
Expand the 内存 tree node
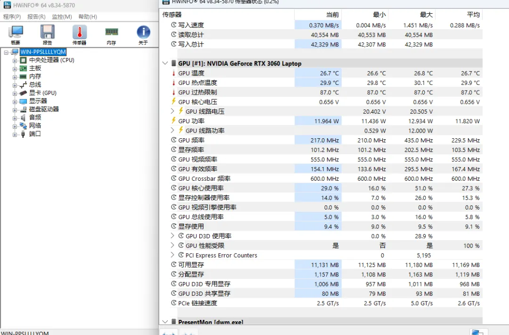[x=15, y=77]
